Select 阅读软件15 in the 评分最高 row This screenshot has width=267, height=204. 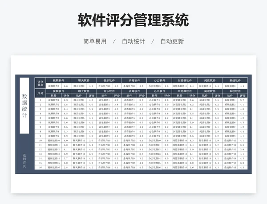click(205, 86)
